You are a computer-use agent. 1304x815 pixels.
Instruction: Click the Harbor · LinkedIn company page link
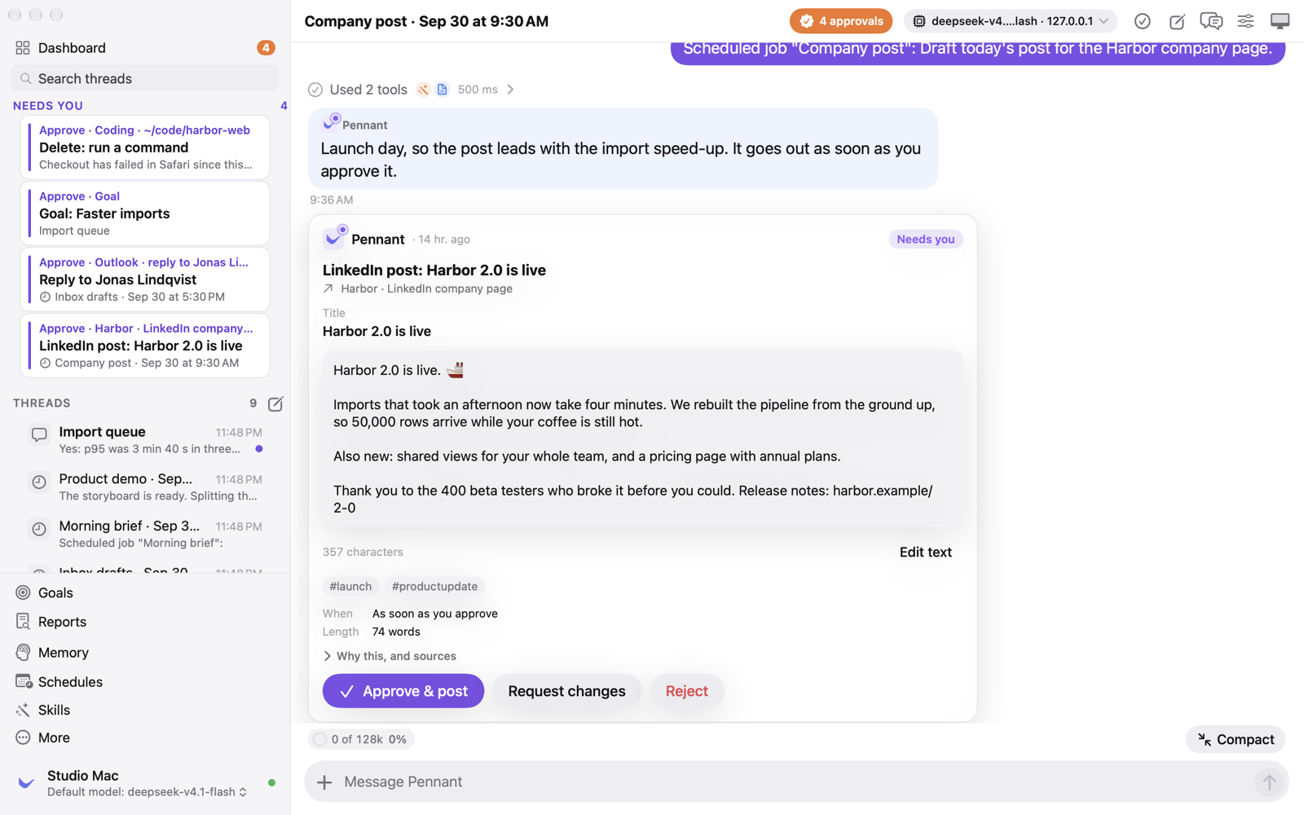(x=418, y=289)
